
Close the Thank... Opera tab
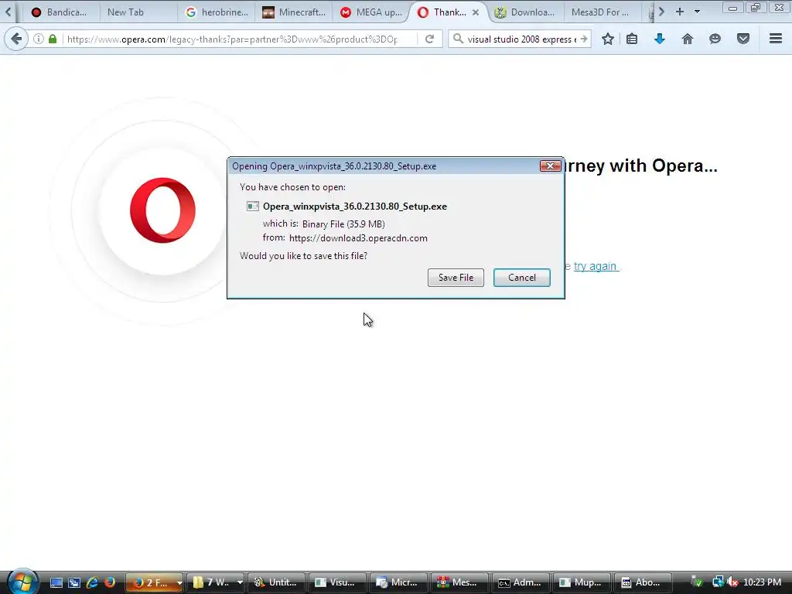pos(476,12)
